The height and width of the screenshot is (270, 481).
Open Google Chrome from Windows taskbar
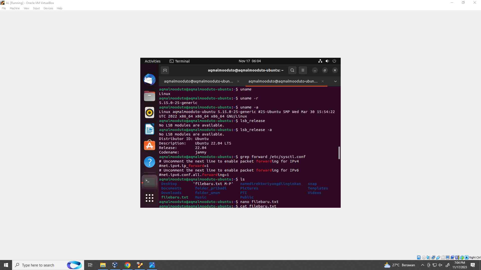128,265
